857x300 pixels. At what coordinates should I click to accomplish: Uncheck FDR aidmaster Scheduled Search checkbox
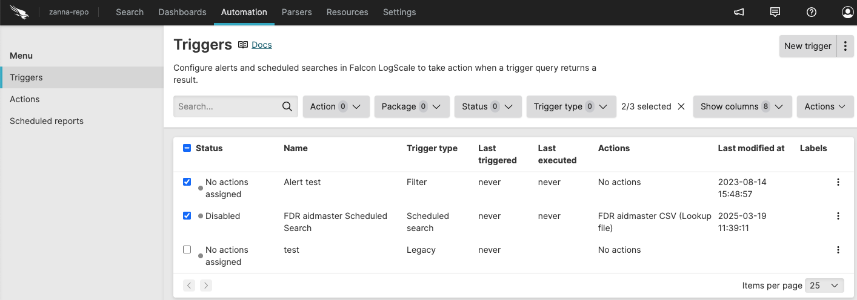187,216
